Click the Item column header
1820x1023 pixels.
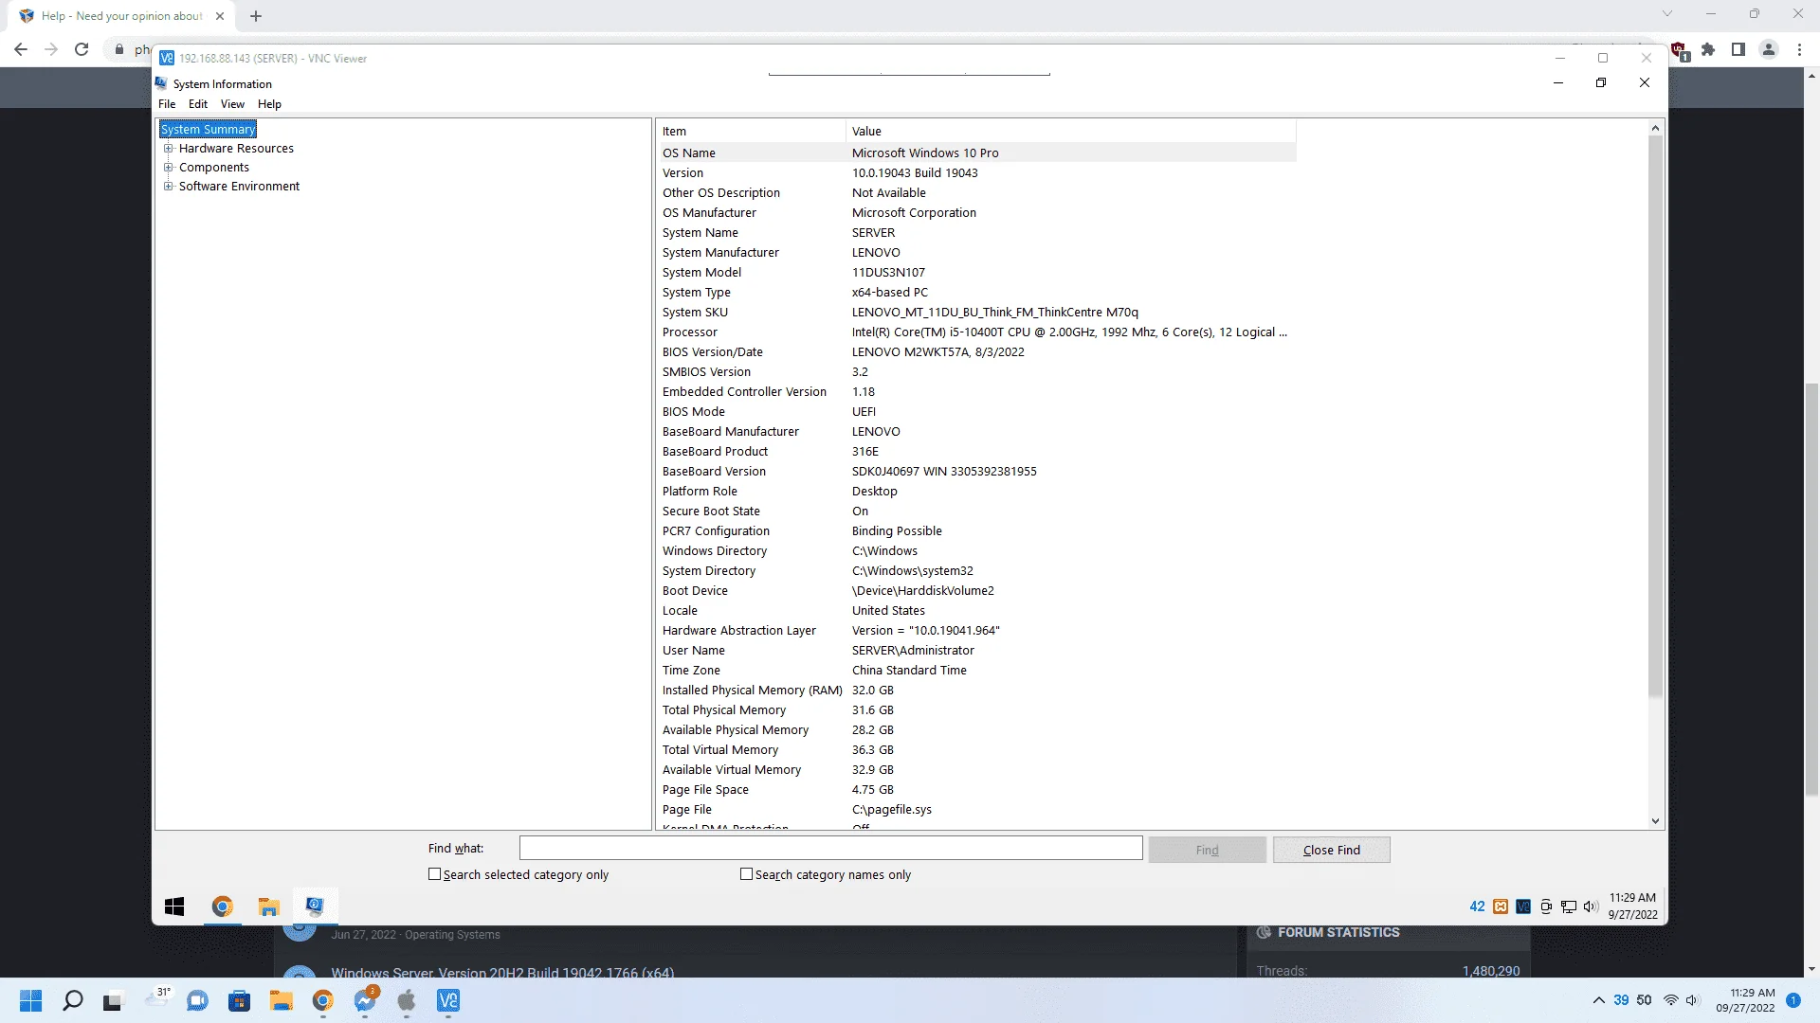[x=751, y=132]
